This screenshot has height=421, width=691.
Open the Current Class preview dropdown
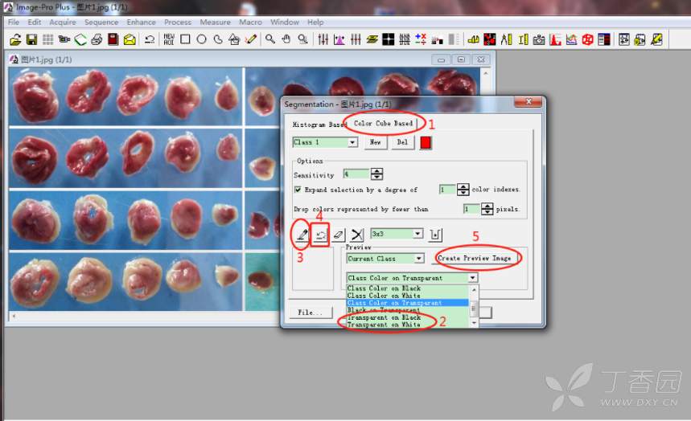(x=418, y=259)
